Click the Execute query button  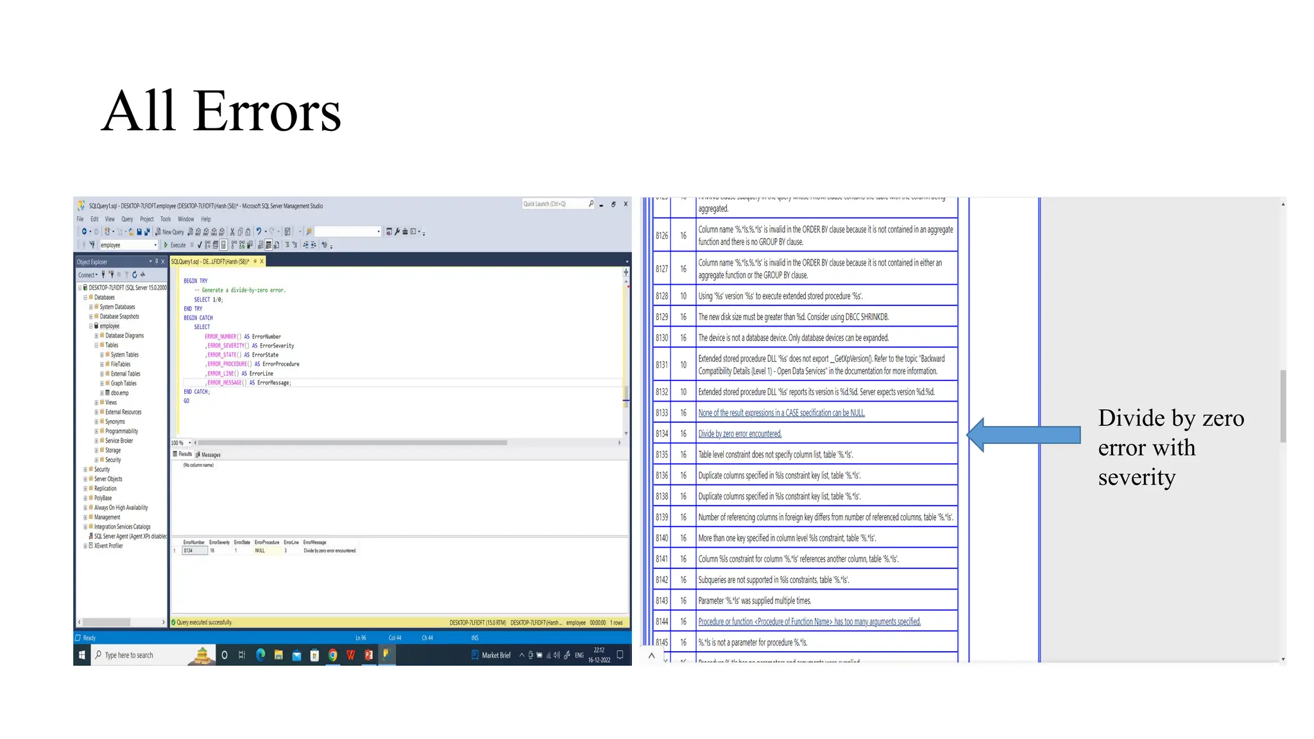175,245
